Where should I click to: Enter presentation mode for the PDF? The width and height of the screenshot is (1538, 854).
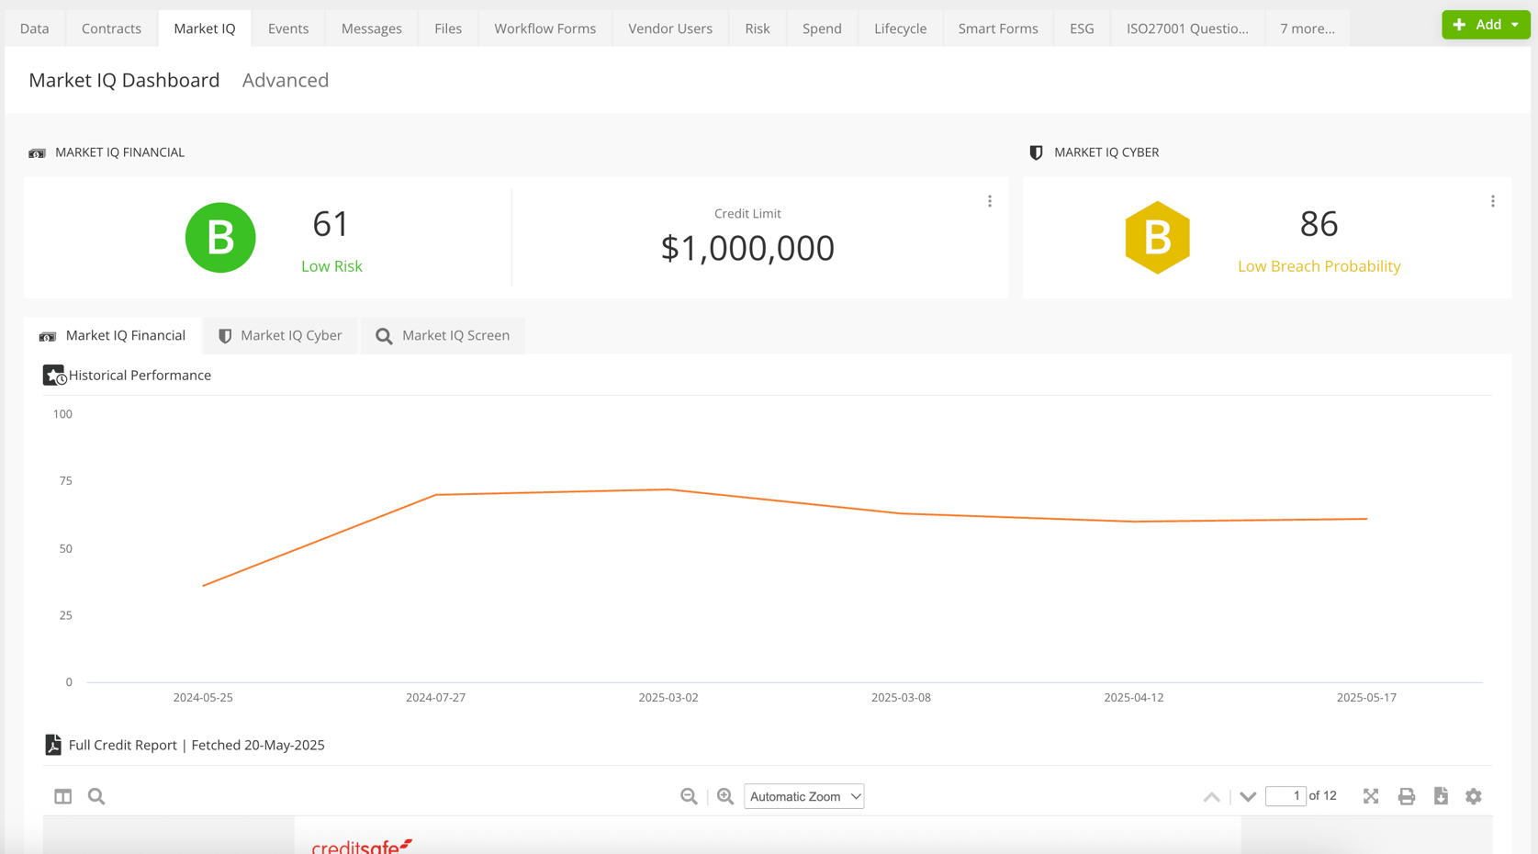click(1370, 796)
